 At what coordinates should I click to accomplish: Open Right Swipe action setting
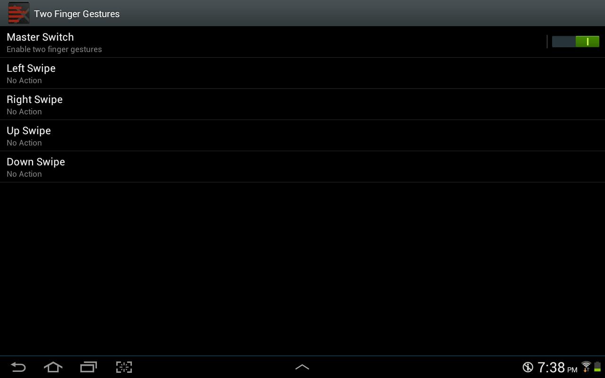pos(302,104)
